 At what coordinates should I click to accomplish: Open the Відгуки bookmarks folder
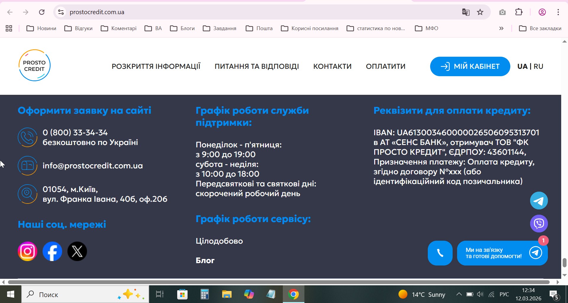78,28
